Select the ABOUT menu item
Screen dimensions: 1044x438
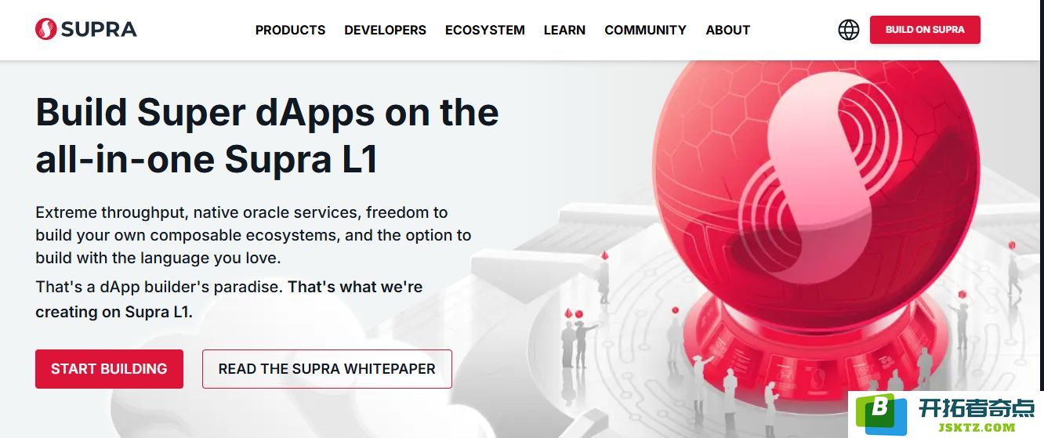pyautogui.click(x=727, y=30)
